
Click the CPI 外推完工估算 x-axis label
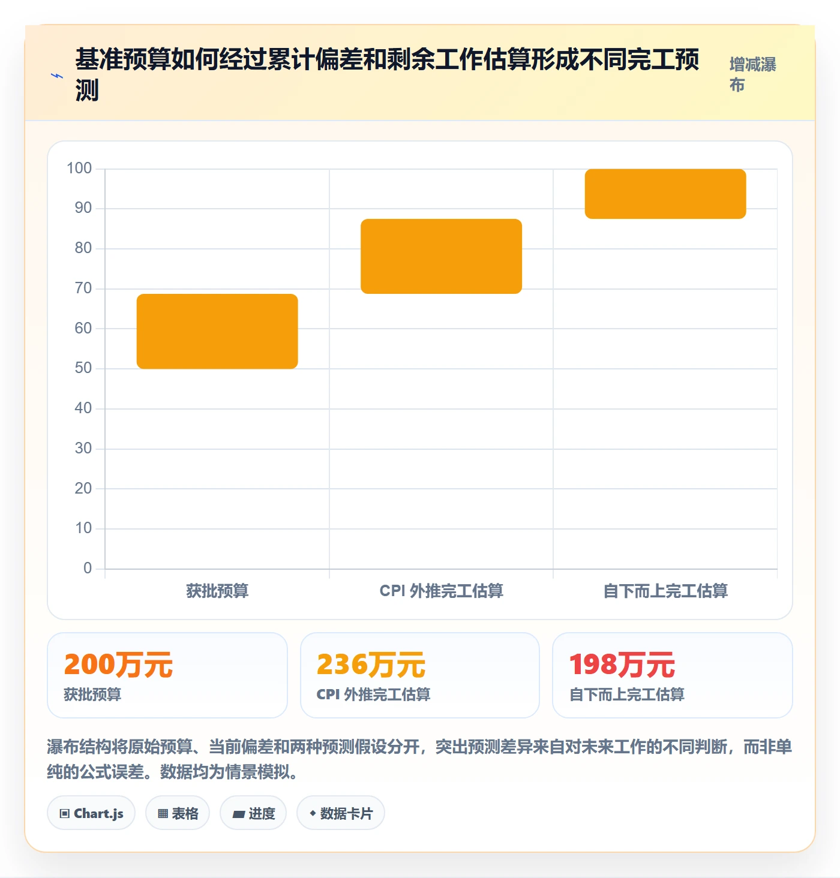[441, 591]
